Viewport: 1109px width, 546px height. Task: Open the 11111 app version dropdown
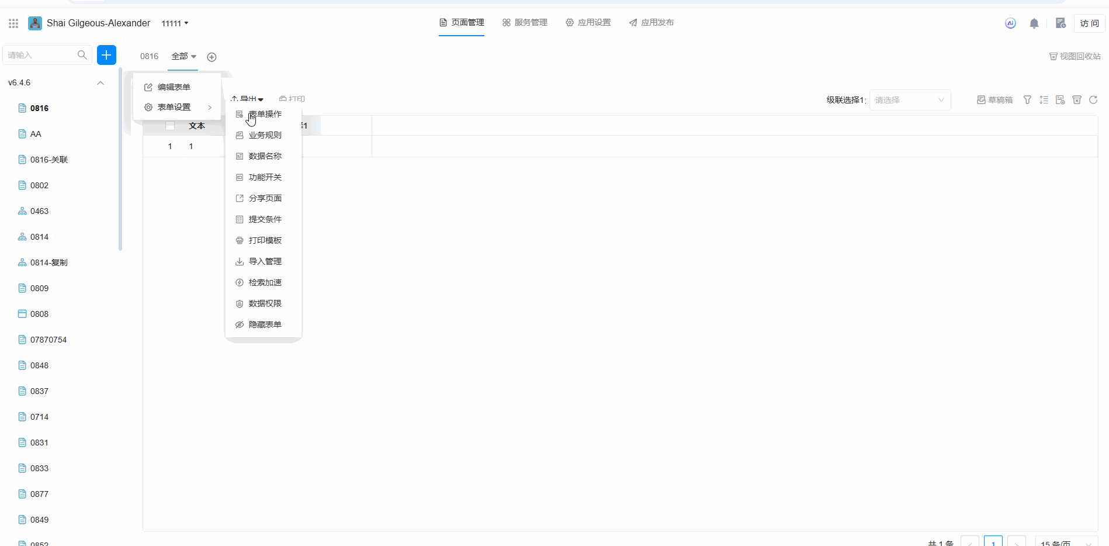click(x=175, y=23)
